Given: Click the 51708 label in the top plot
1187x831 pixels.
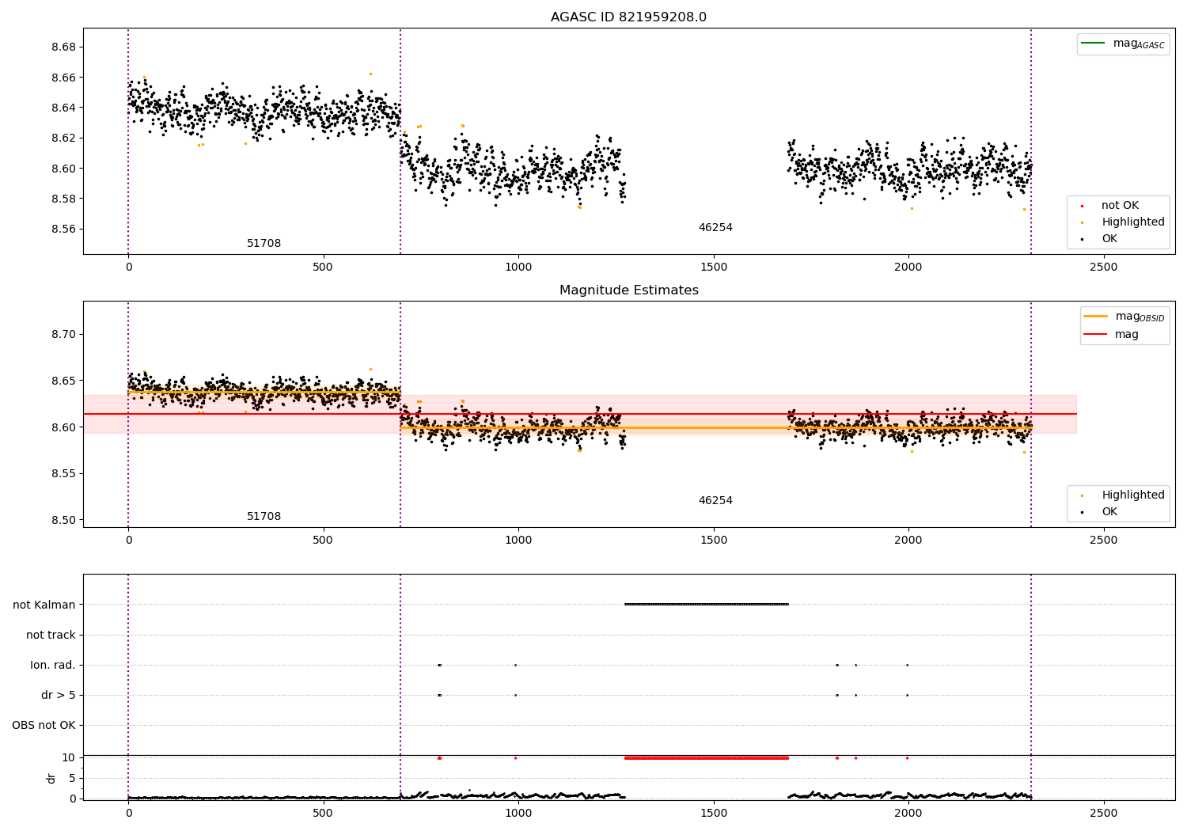Looking at the screenshot, I should point(264,244).
